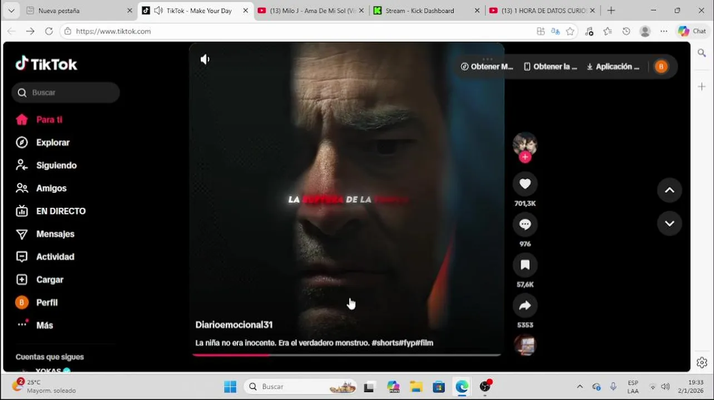Click Obtener M... button
The image size is (714, 400).
[487, 67]
